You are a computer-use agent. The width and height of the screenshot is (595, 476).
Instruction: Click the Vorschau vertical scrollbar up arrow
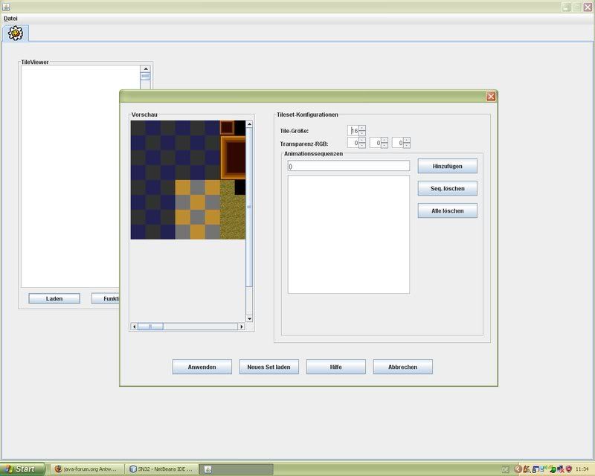click(x=249, y=124)
